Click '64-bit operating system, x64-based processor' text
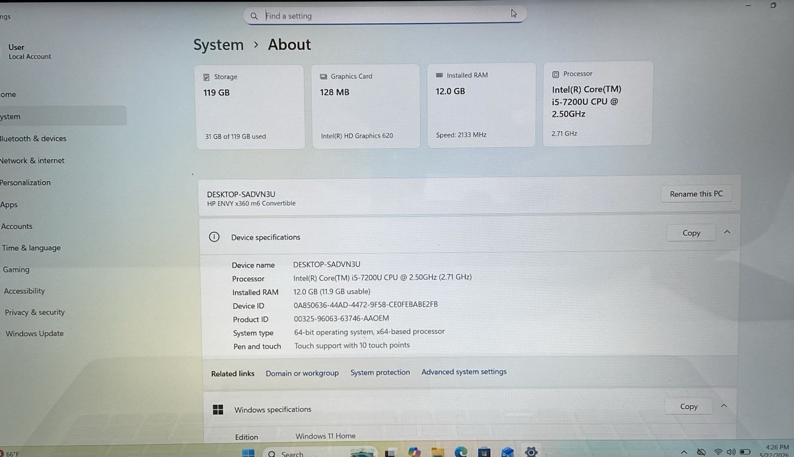The height and width of the screenshot is (457, 794). coord(369,332)
